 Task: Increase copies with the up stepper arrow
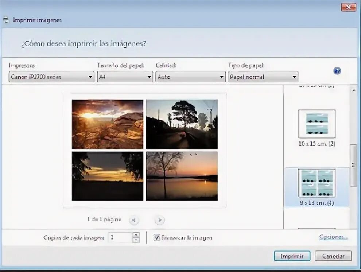click(x=136, y=235)
